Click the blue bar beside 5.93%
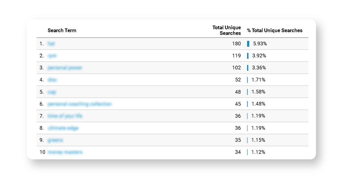This screenshot has width=342, height=179. tap(248, 44)
